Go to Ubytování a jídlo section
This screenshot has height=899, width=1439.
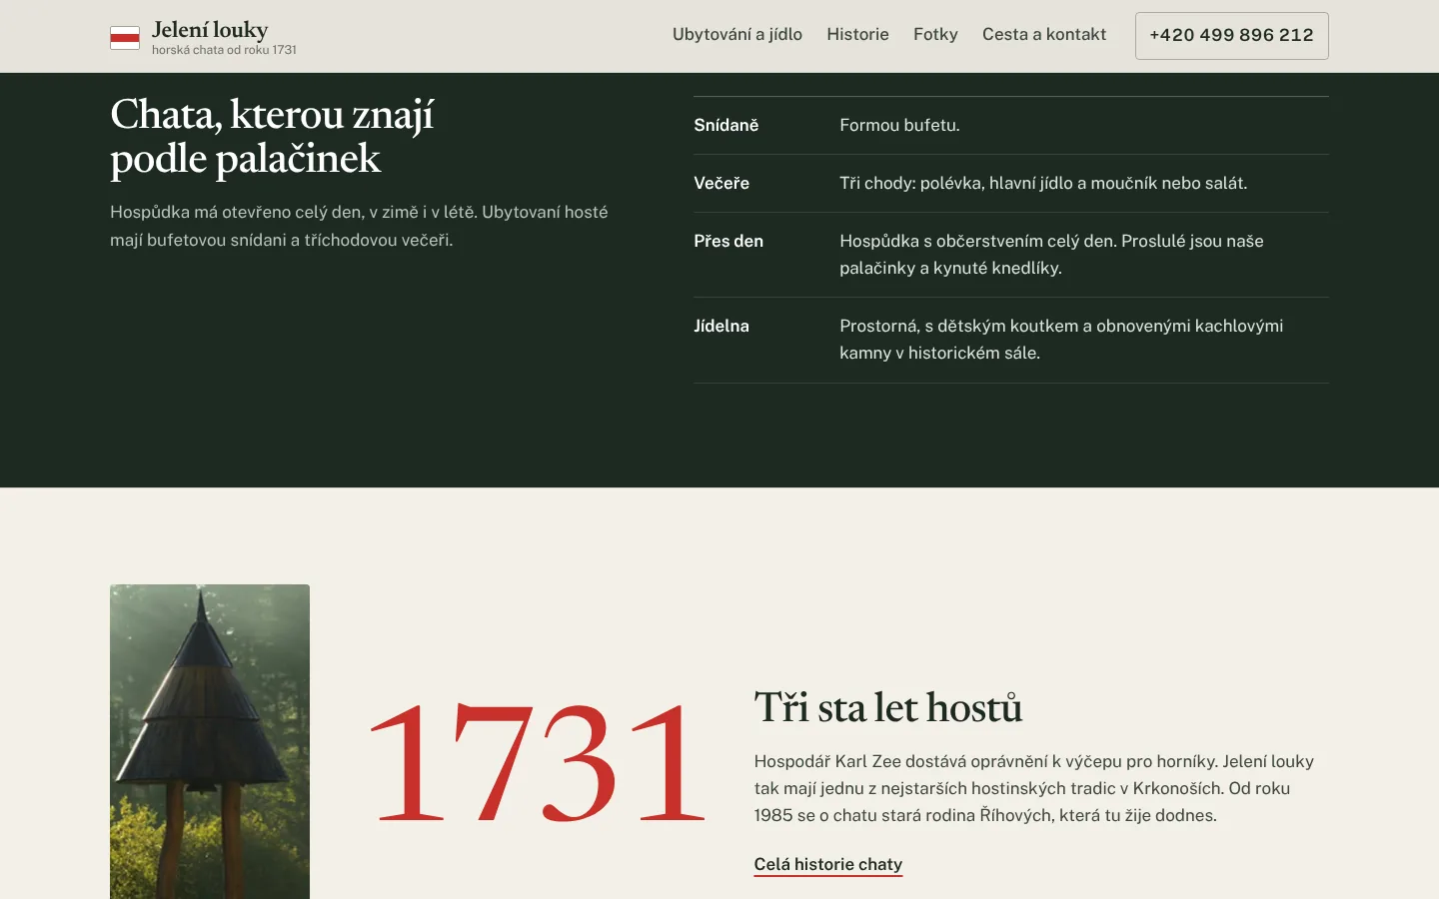point(737,35)
